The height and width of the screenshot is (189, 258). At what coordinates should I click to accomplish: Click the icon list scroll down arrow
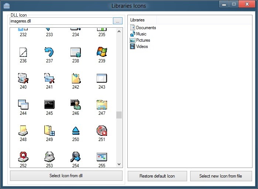119,164
